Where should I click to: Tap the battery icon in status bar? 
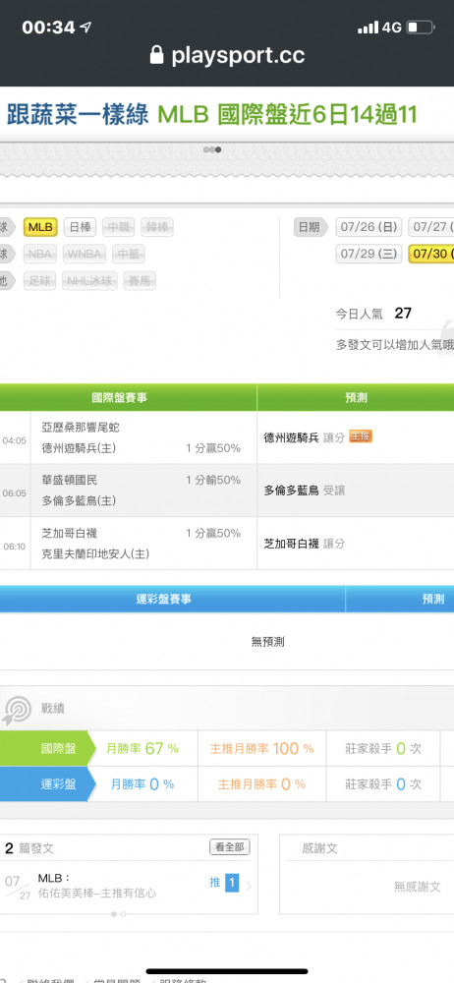421,27
